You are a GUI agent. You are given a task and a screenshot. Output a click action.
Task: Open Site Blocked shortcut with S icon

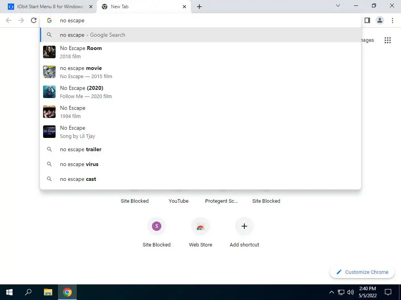(x=157, y=232)
